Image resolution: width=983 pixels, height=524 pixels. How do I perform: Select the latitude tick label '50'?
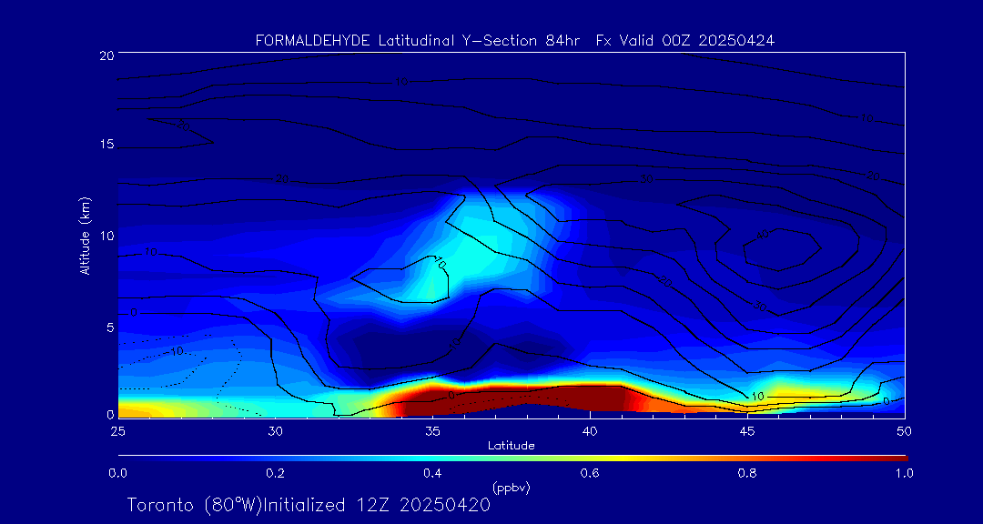(x=904, y=431)
